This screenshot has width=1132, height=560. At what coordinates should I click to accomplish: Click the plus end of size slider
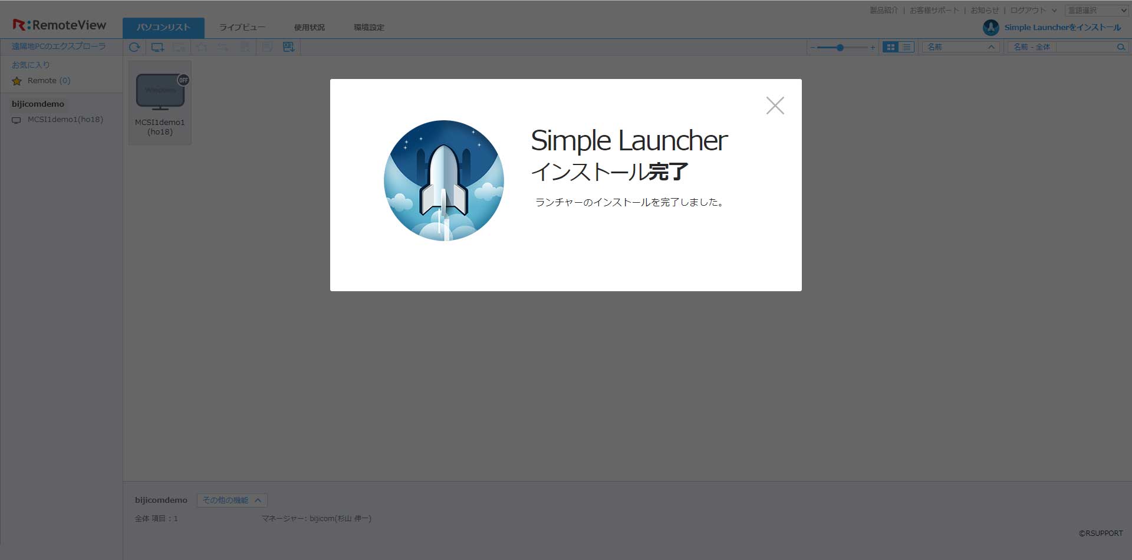[x=873, y=47]
